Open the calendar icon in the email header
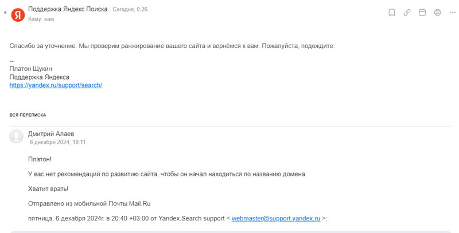459x233 pixels. point(422,13)
